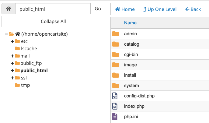Viewport: 209px width, 123px height.
Task: Expand the etc folder in tree
Action: 12,41
